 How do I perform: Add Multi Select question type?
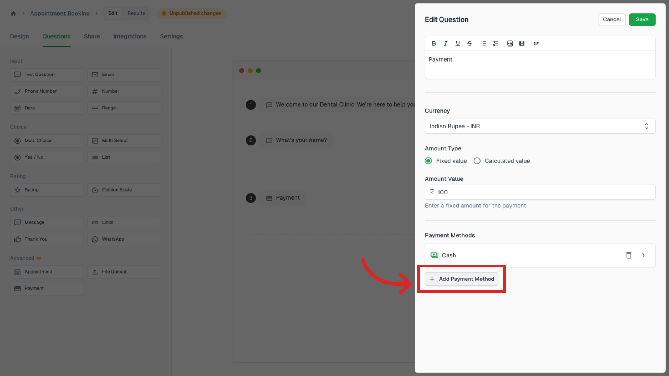(124, 141)
